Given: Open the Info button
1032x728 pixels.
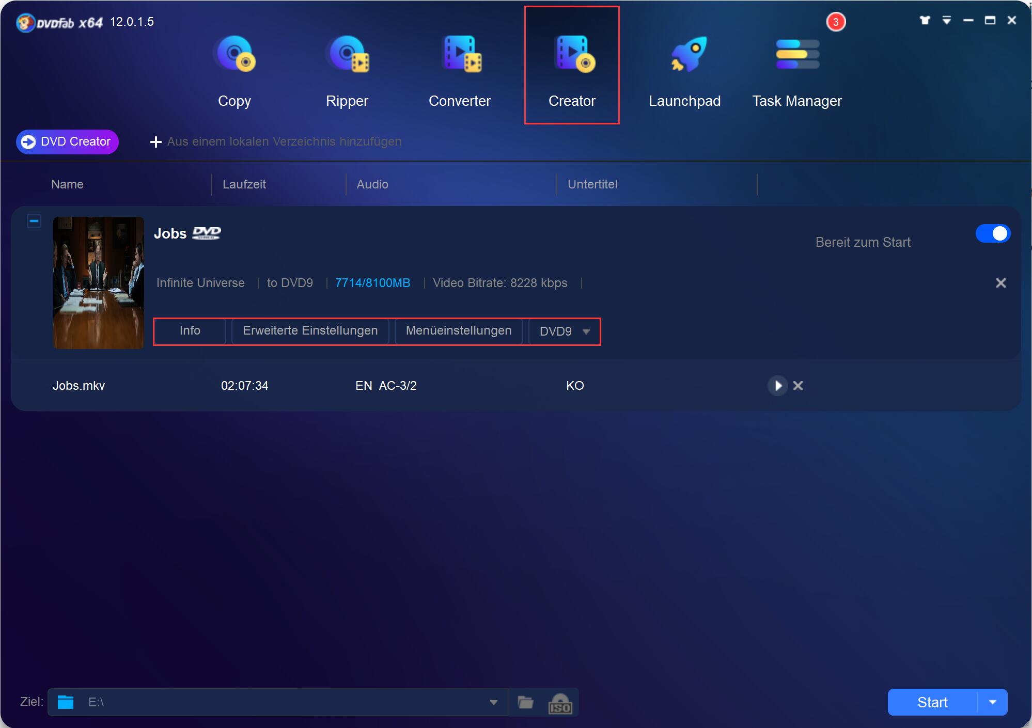Looking at the screenshot, I should [x=190, y=331].
